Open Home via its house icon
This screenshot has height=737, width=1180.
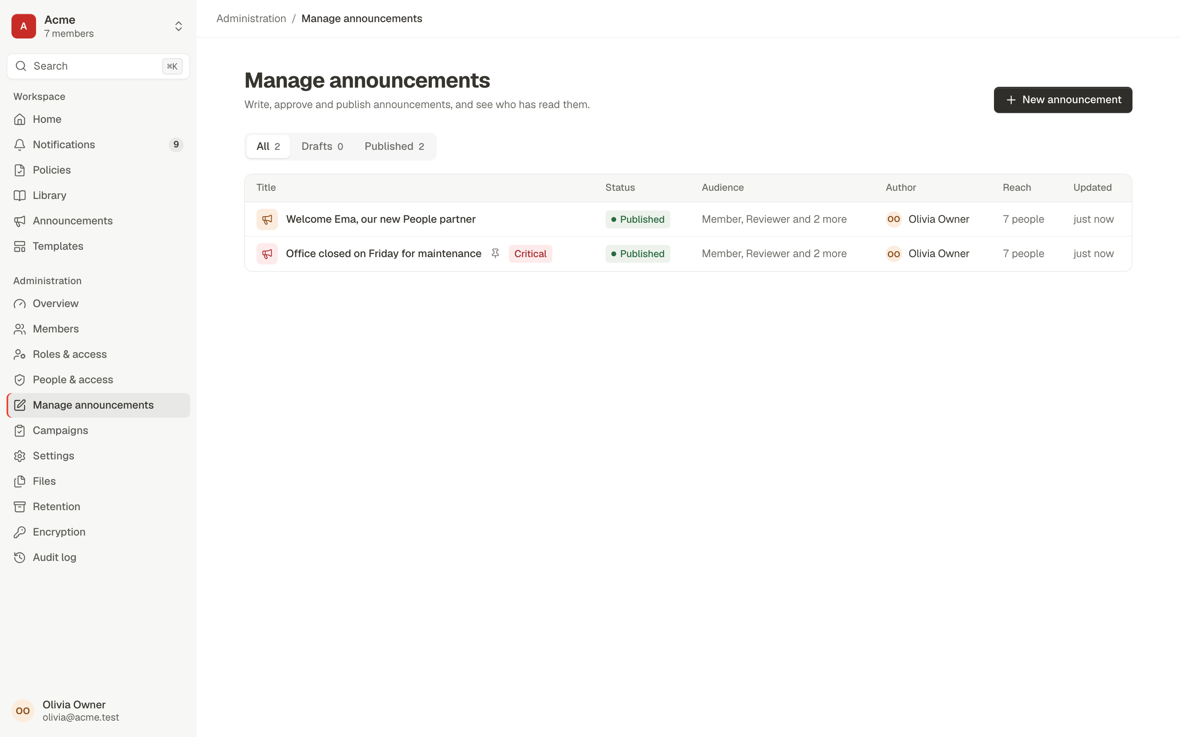[x=20, y=120]
